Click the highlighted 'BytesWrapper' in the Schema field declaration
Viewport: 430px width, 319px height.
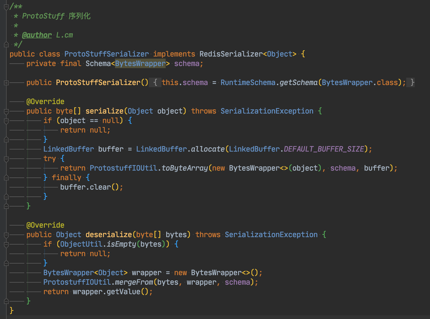[x=140, y=63]
